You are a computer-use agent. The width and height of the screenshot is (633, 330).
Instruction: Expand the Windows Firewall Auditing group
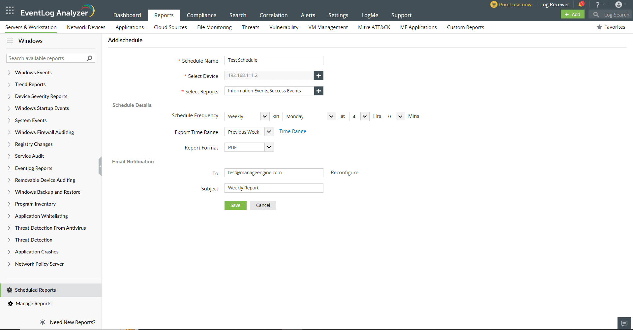9,132
